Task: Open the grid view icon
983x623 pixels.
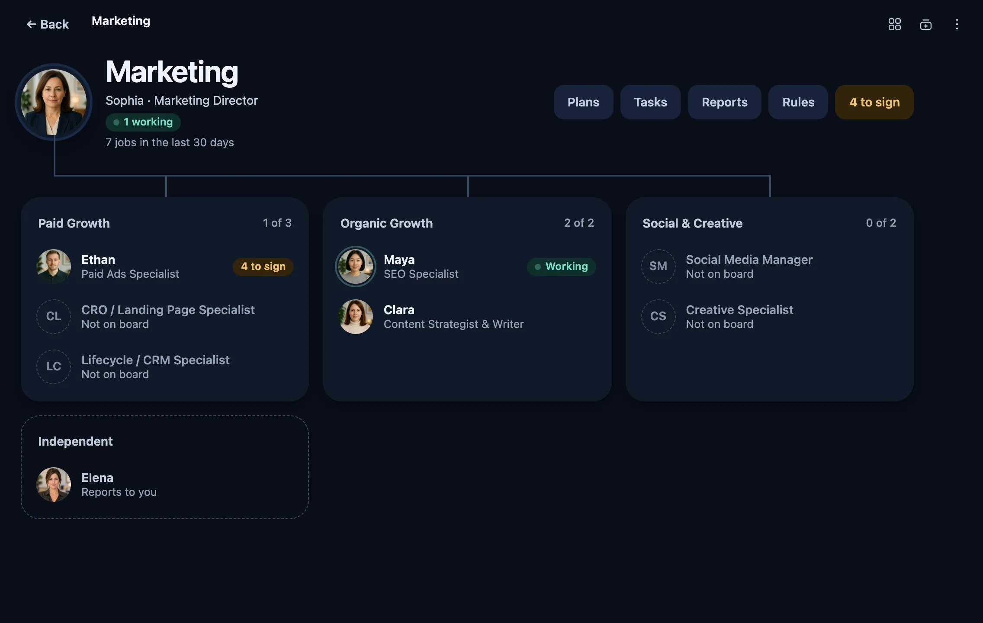Action: tap(894, 24)
